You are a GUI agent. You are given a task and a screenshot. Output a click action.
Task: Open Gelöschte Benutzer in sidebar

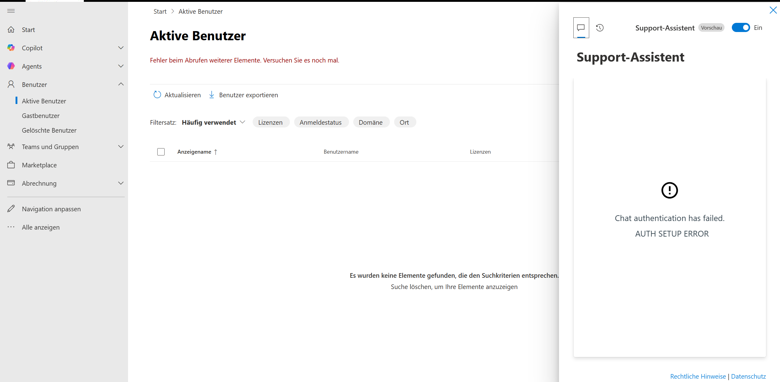pos(49,130)
